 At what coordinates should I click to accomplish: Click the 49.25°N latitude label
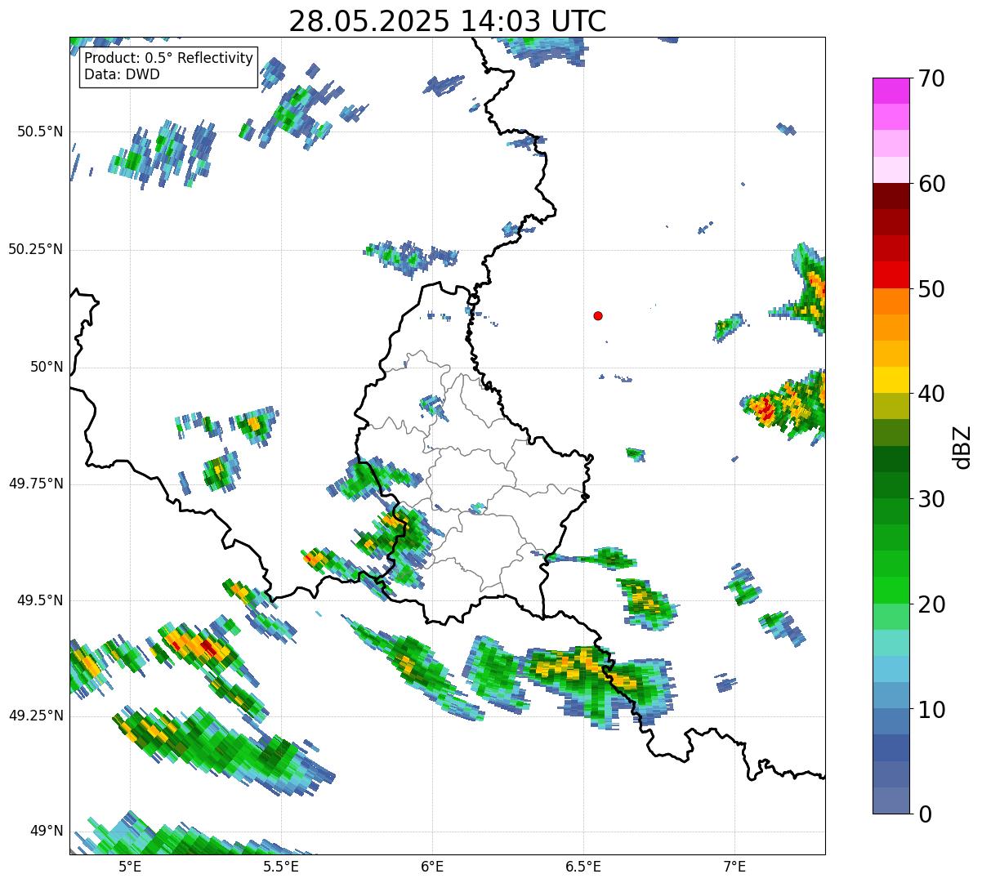coord(35,716)
